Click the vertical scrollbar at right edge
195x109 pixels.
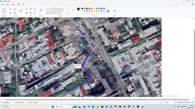point(194,58)
